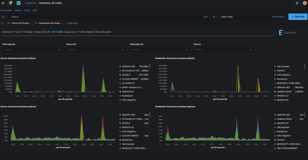Screen dimensions: 308x160
Task: Expand the Flow Exporter dropdown
Action: (x=32, y=50)
